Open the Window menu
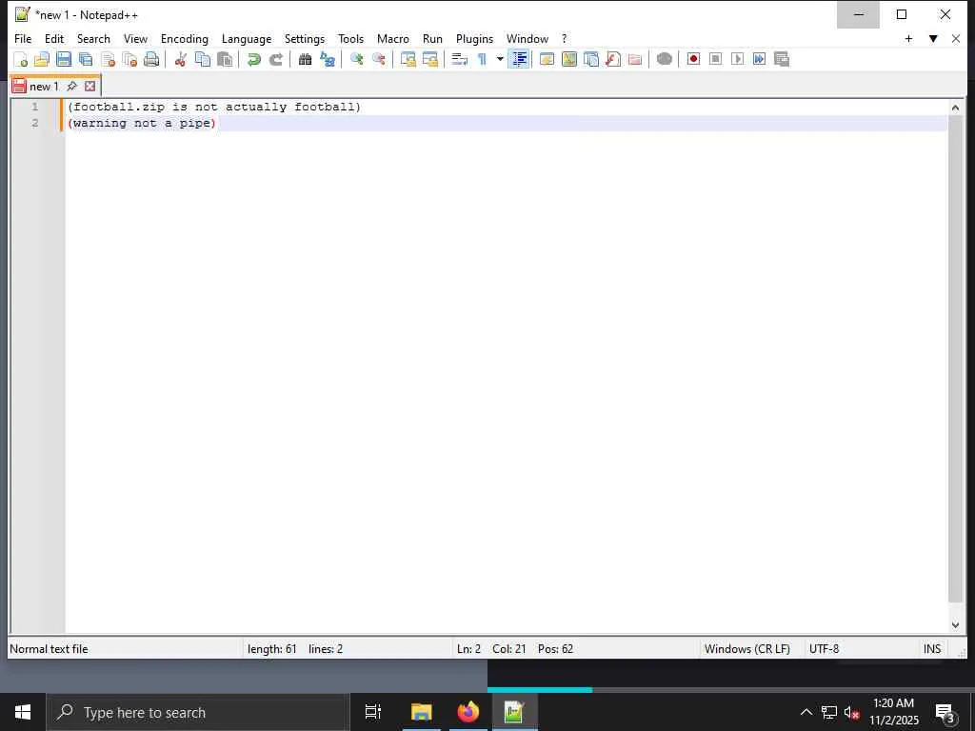The width and height of the screenshot is (975, 731). (x=527, y=38)
